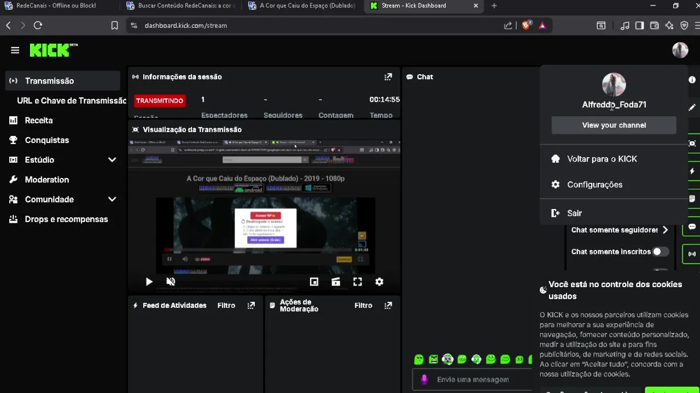Pop out the Ações de Moderação panel

click(388, 306)
